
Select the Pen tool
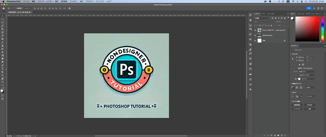pyautogui.click(x=2, y=65)
